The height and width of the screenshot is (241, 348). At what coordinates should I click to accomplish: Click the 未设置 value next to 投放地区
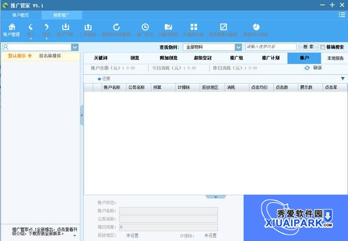pos(132,236)
